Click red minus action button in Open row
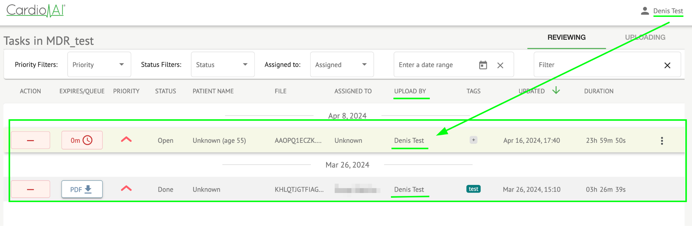 coord(30,140)
